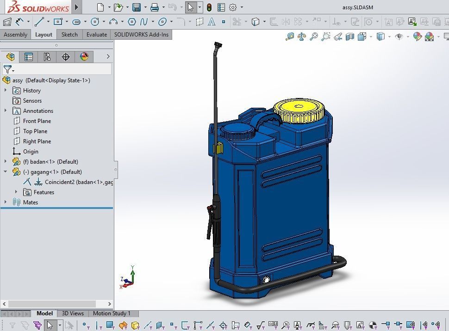Open File Properties icon
Viewport: 449px width, 331px height.
[x=221, y=7]
